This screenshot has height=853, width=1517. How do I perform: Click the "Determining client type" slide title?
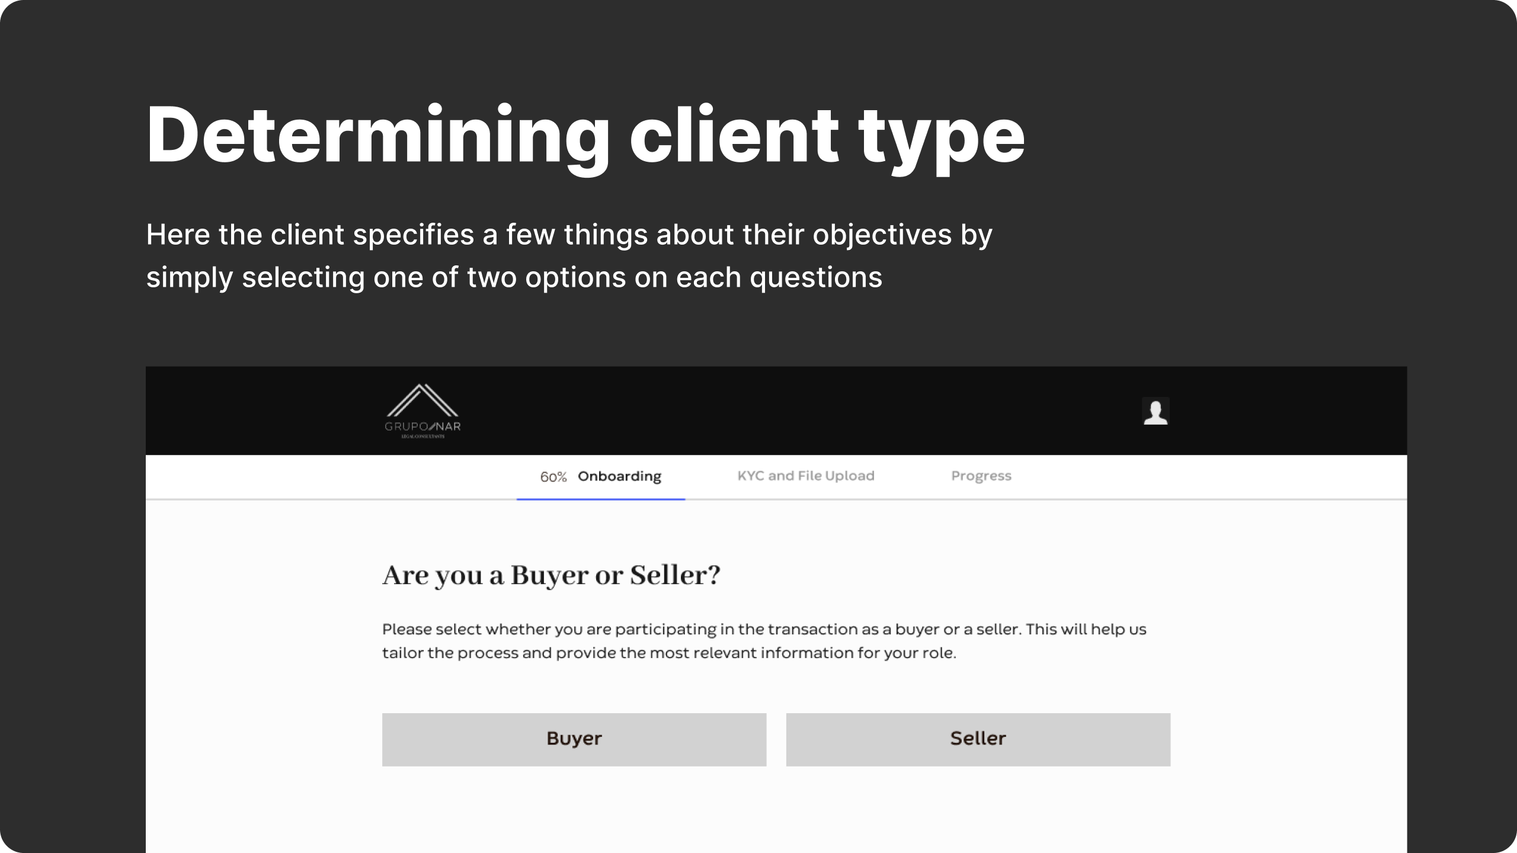585,136
